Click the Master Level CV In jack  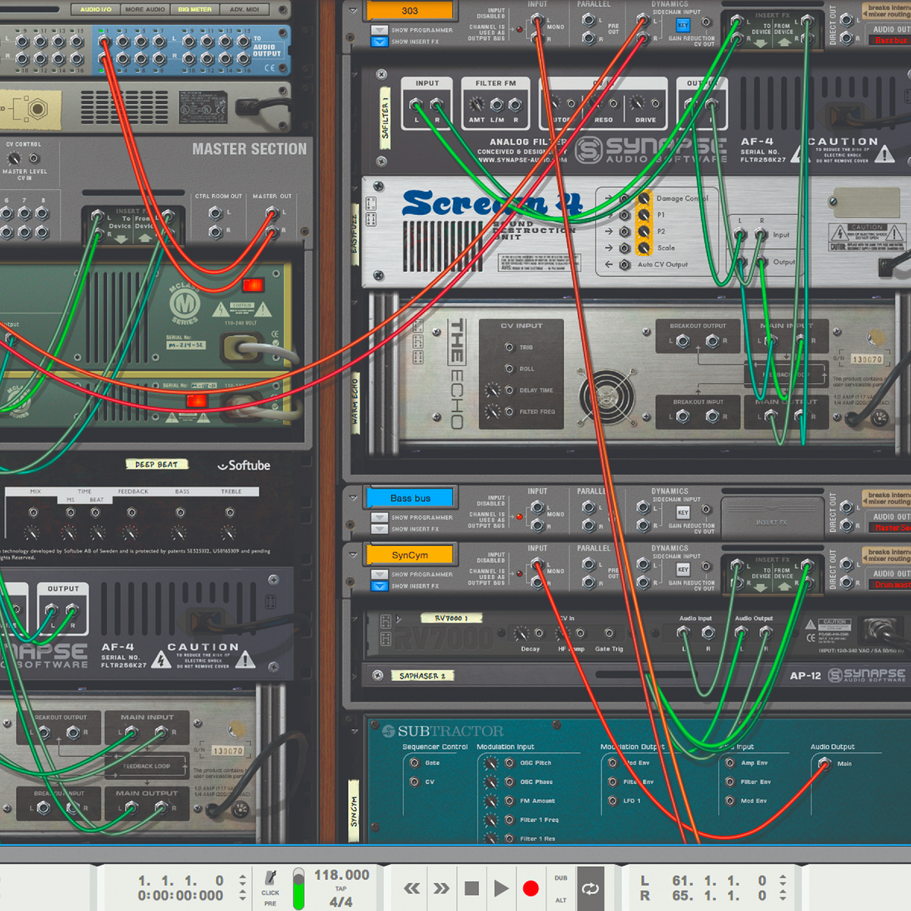point(34,158)
